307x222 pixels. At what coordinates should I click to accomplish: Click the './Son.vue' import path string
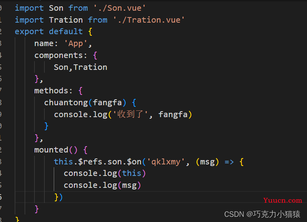119,8
